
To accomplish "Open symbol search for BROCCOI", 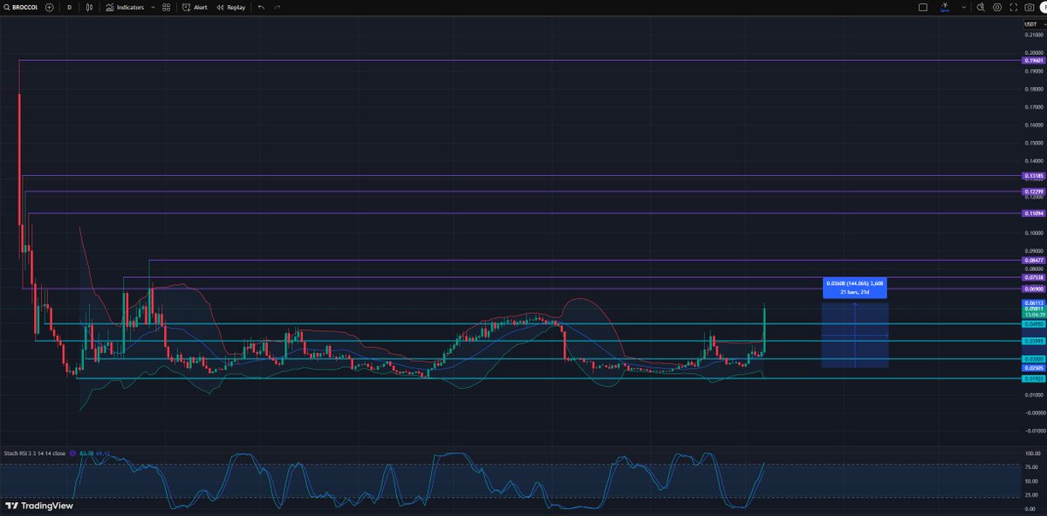I will point(22,7).
